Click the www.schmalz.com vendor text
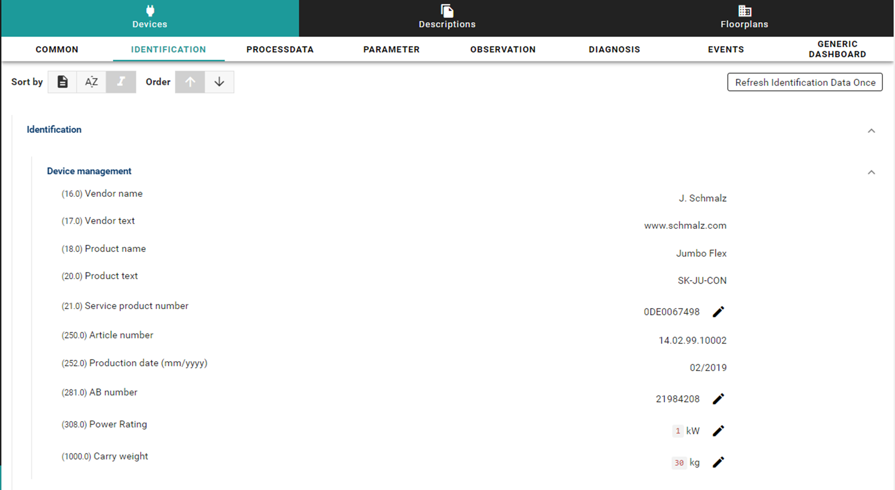The width and height of the screenshot is (895, 490). [x=685, y=226]
